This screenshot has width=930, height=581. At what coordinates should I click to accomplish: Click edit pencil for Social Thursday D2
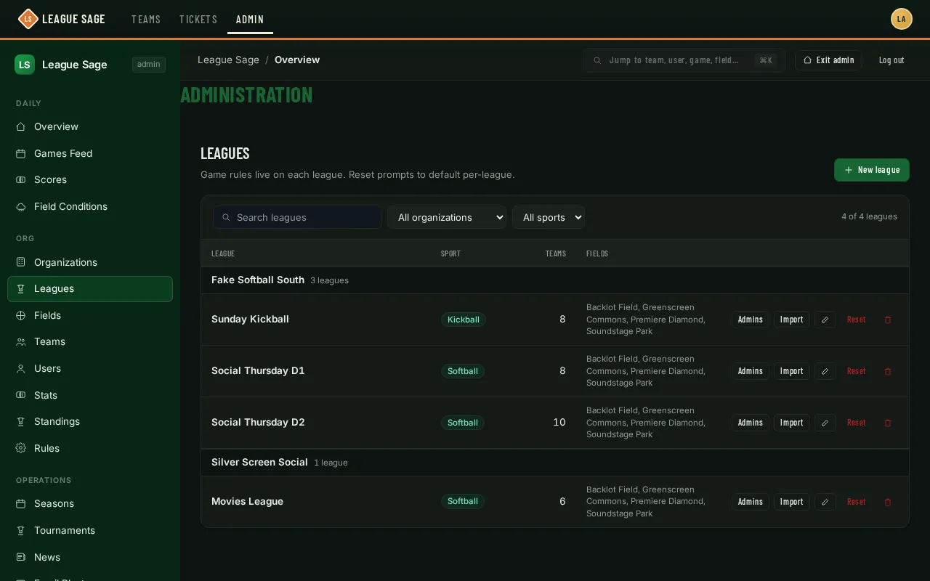[825, 423]
